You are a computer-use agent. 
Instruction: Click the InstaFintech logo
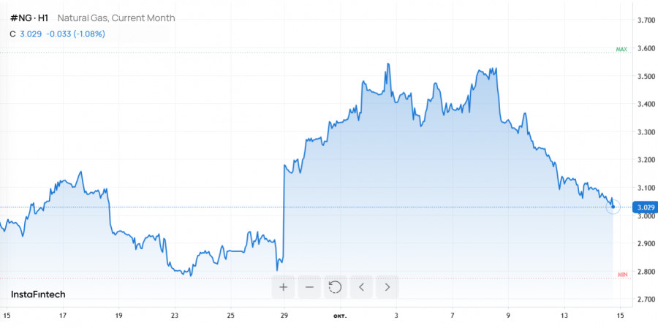pyautogui.click(x=38, y=294)
